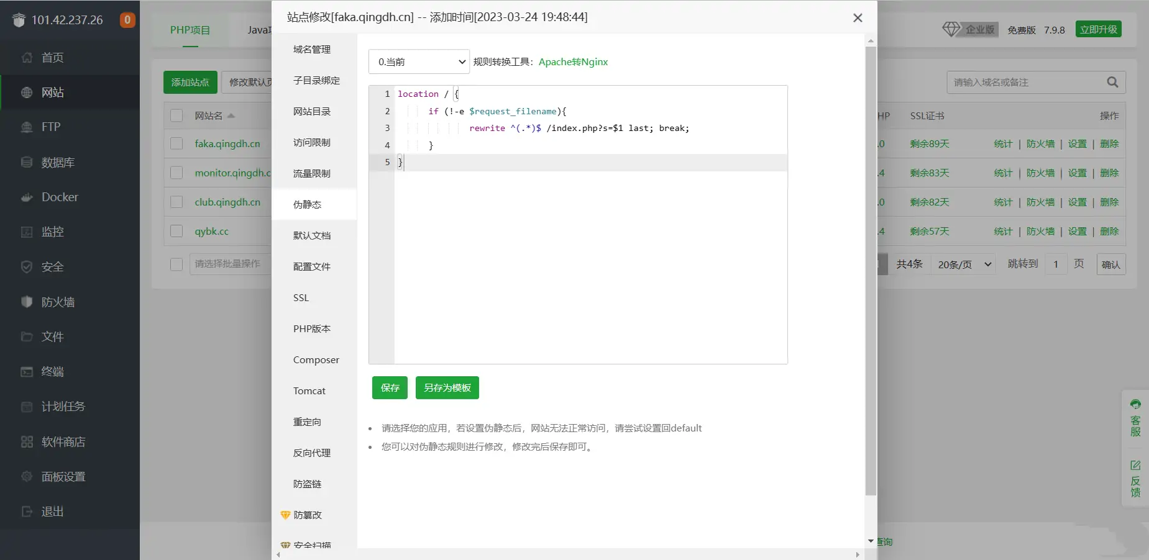Click 设置 in the 剩余57天 row
1149x560 pixels.
(x=1078, y=231)
